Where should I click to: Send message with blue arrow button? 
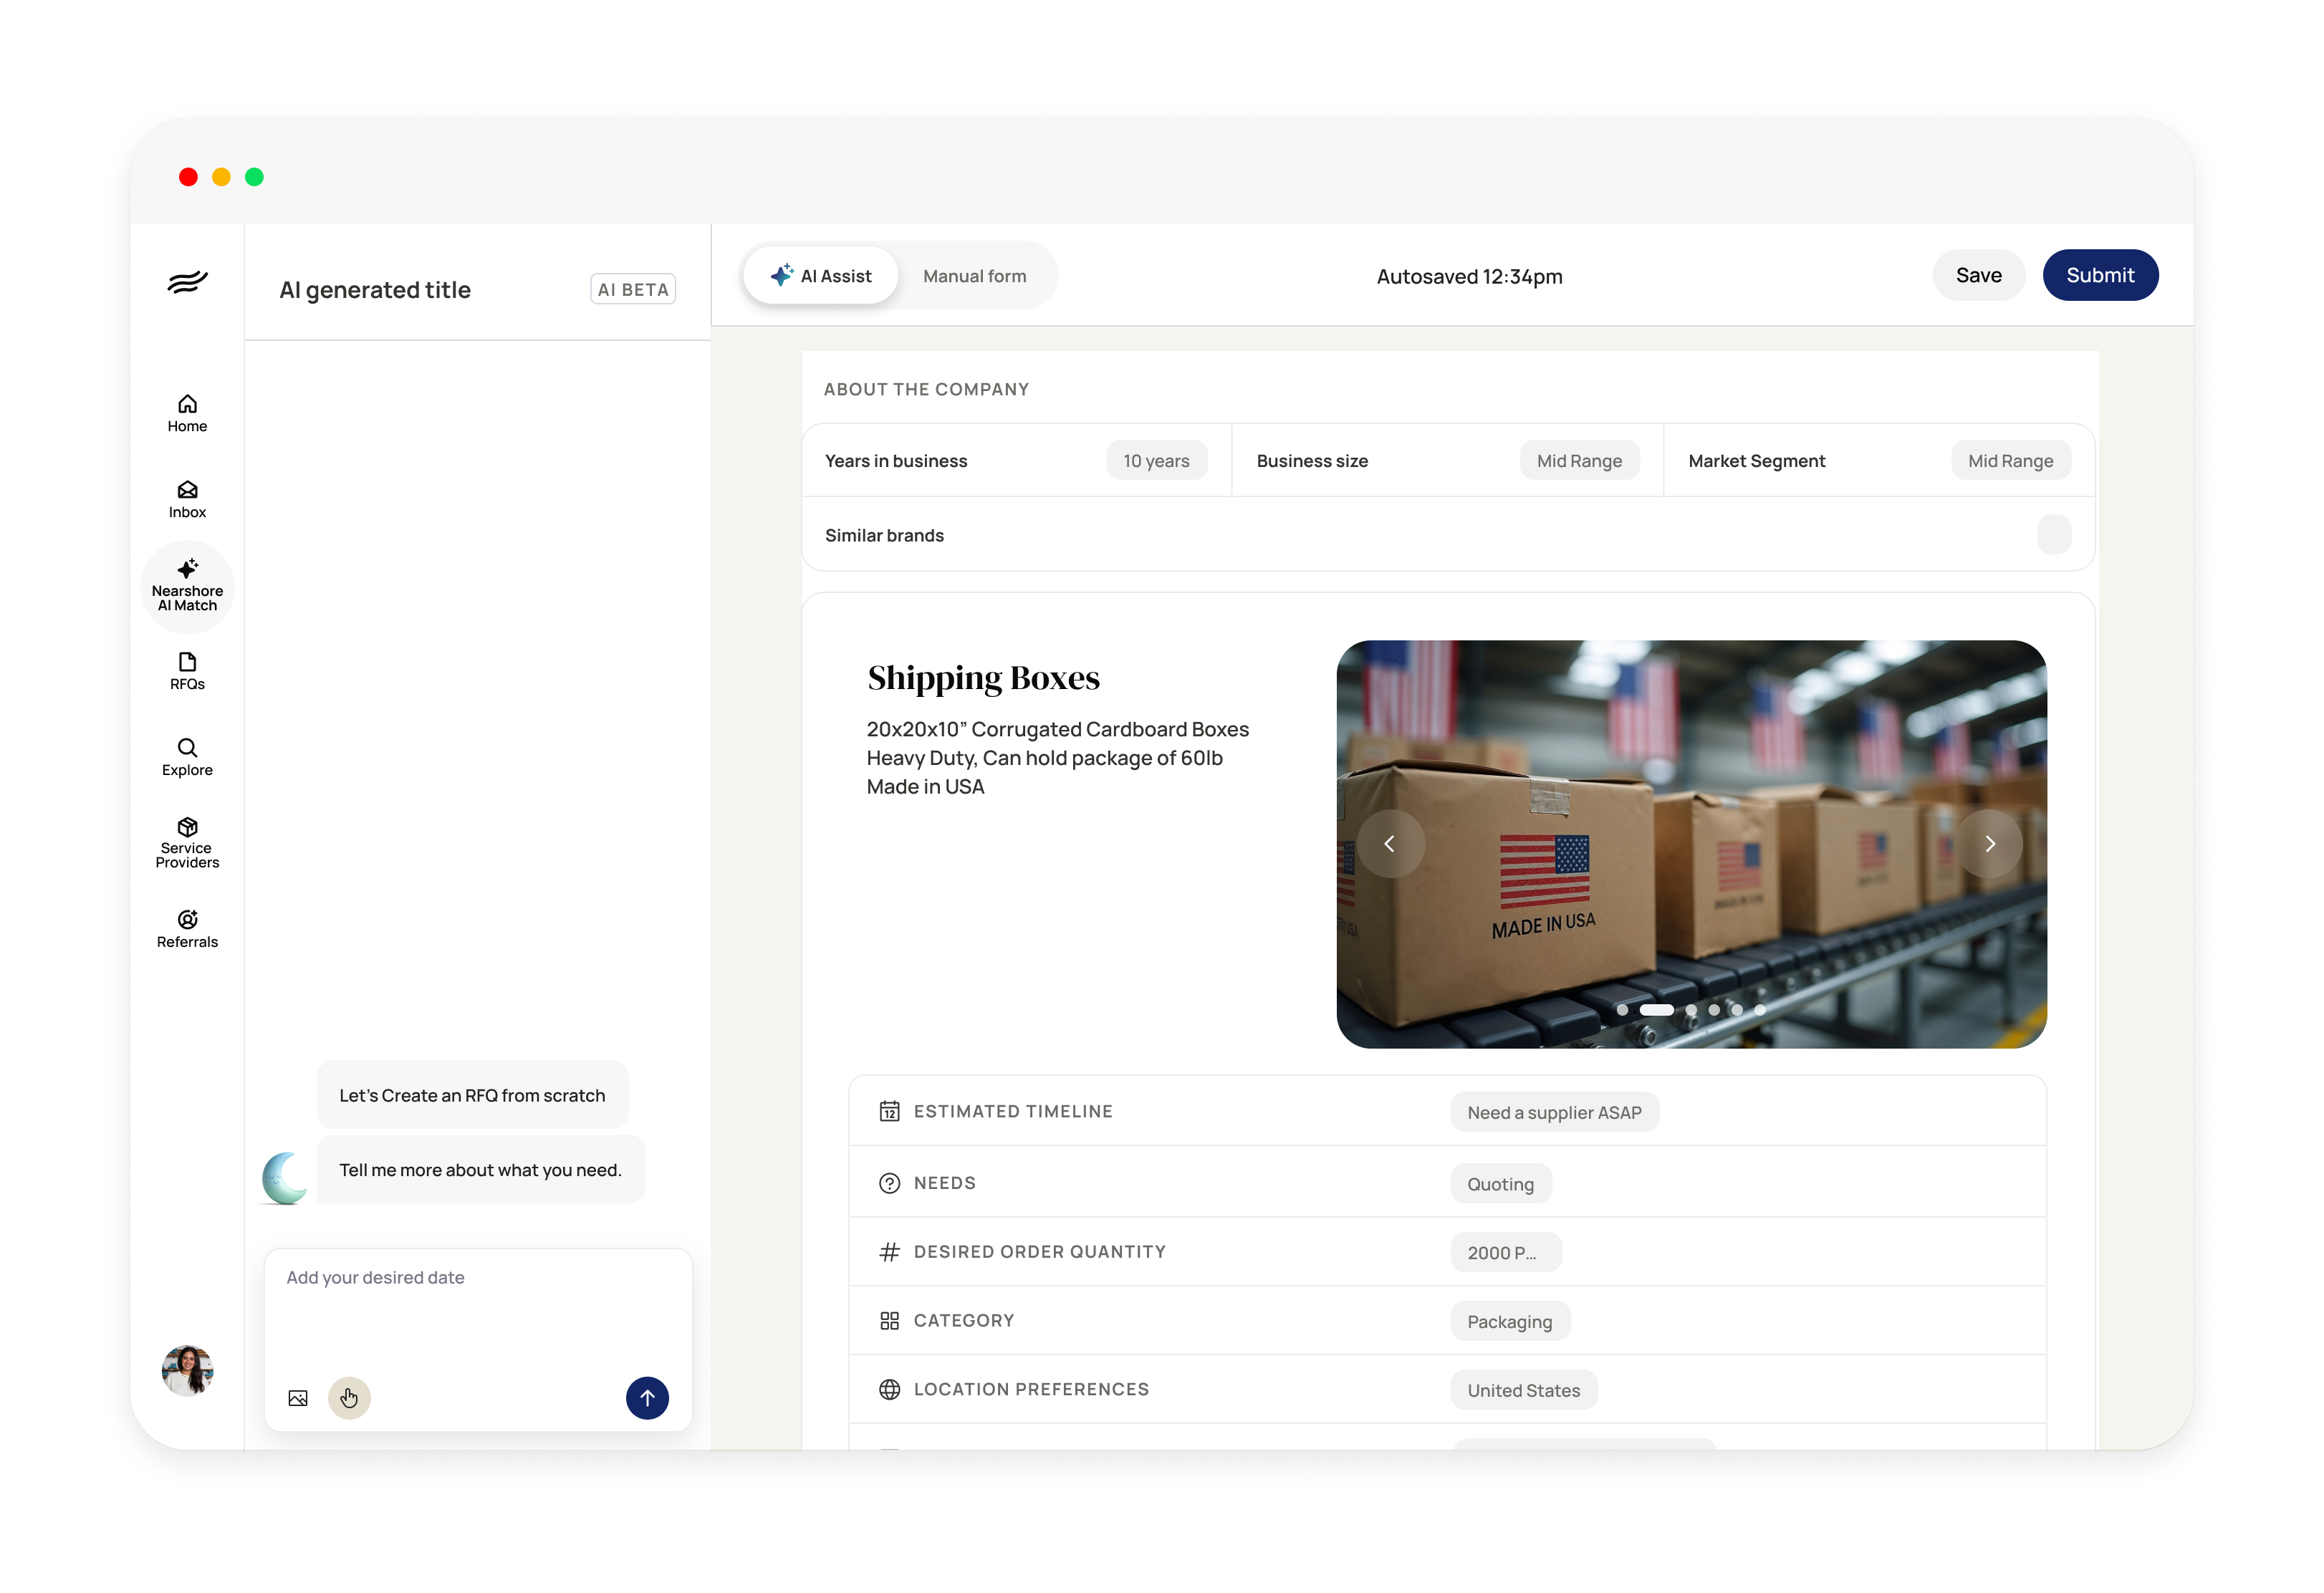(x=647, y=1398)
